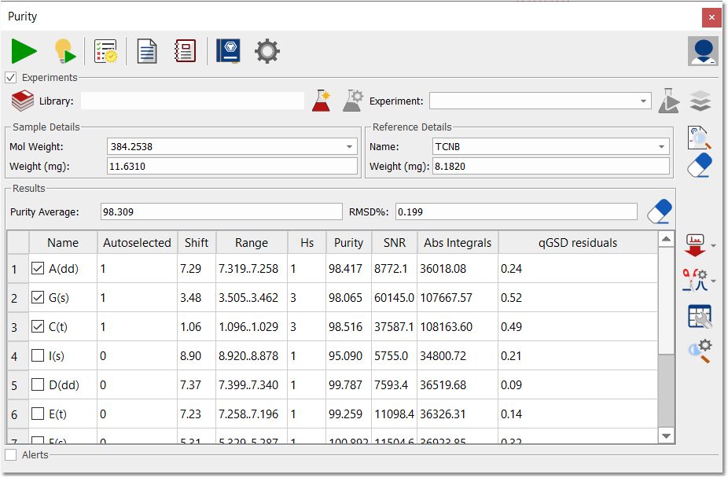Click the scroll-down arrow of results table
The width and height of the screenshot is (728, 478).
(666, 436)
